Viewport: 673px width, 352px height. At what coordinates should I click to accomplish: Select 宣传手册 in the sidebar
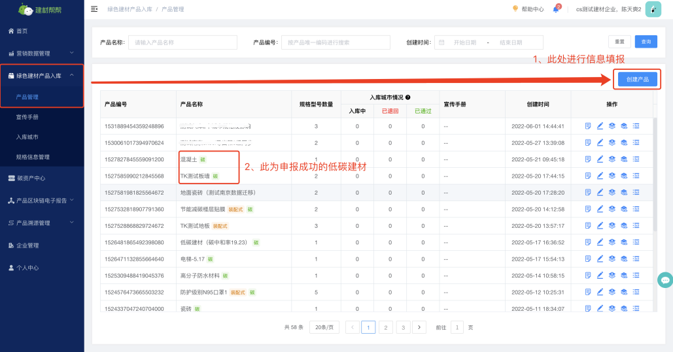[x=27, y=117]
